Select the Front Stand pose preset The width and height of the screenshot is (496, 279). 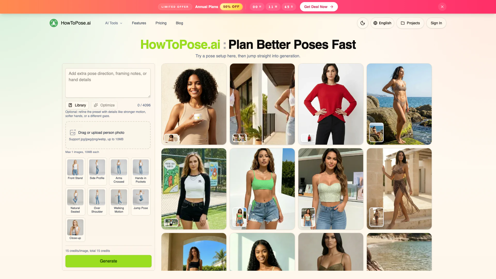pyautogui.click(x=75, y=172)
